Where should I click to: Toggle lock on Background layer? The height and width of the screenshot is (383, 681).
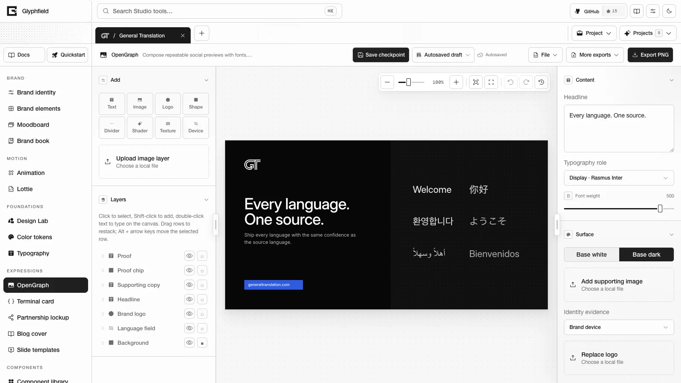[x=202, y=343]
